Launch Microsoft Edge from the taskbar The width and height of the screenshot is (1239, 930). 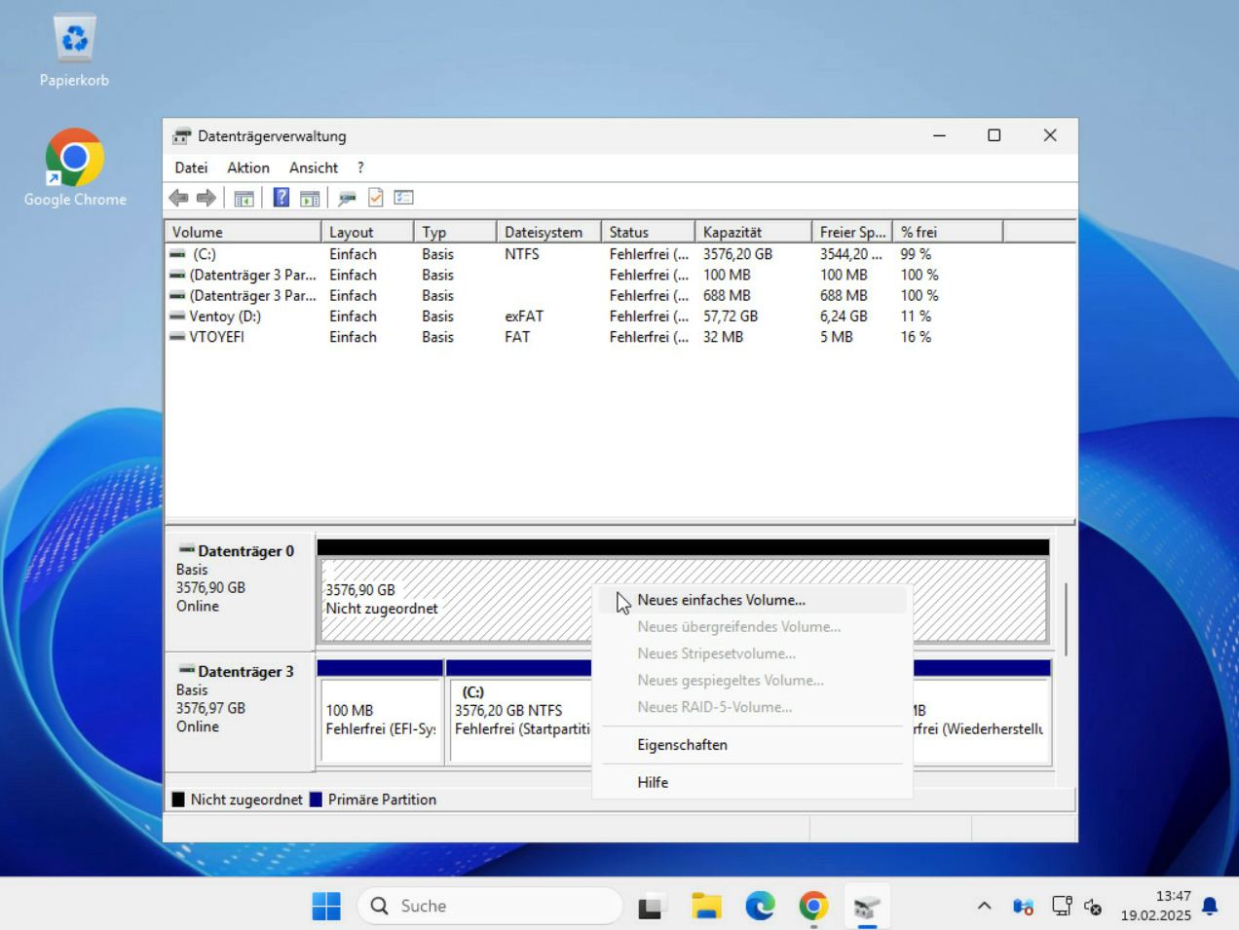[760, 906]
